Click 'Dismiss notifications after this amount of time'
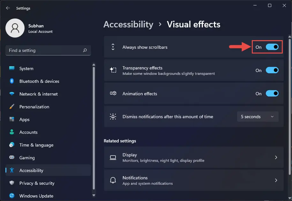 168,117
